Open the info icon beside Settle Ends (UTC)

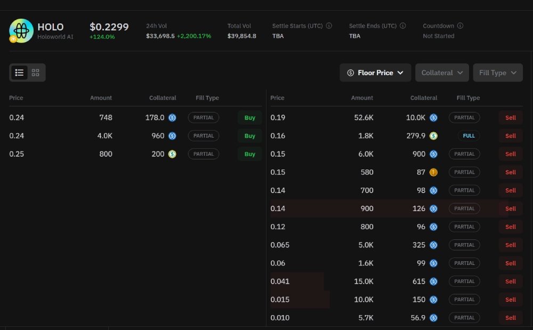click(x=403, y=26)
